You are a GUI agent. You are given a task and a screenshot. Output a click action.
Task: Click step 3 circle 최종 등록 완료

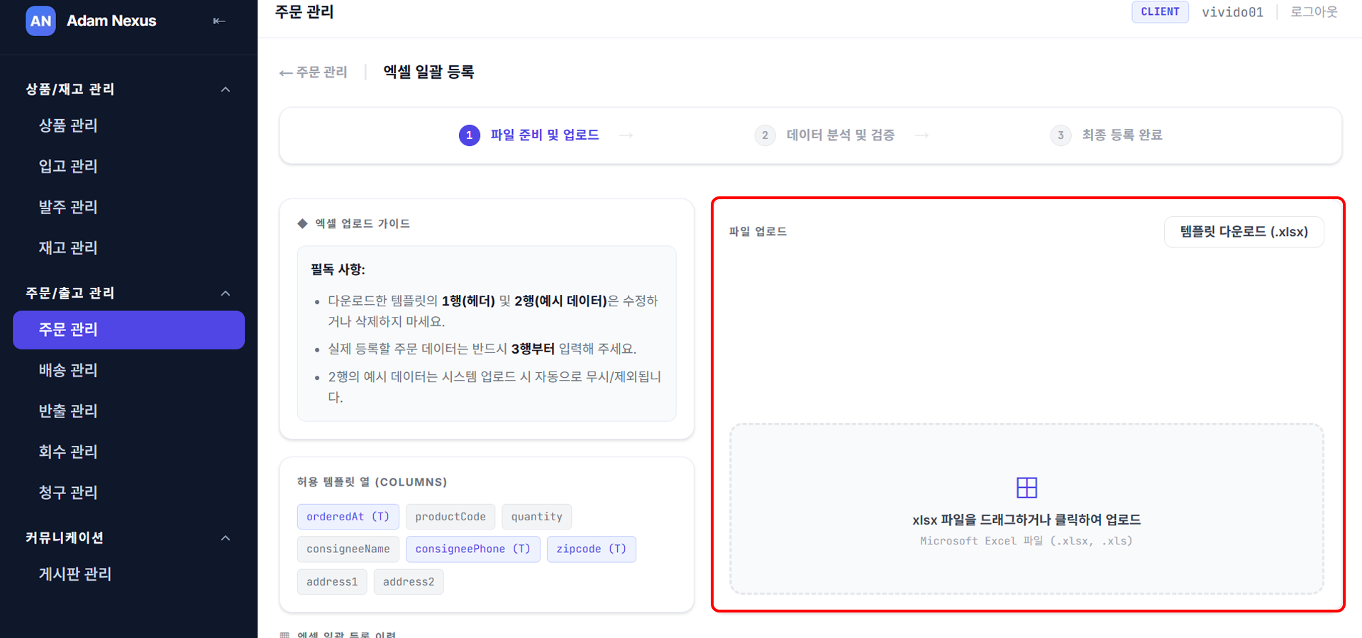(1061, 135)
